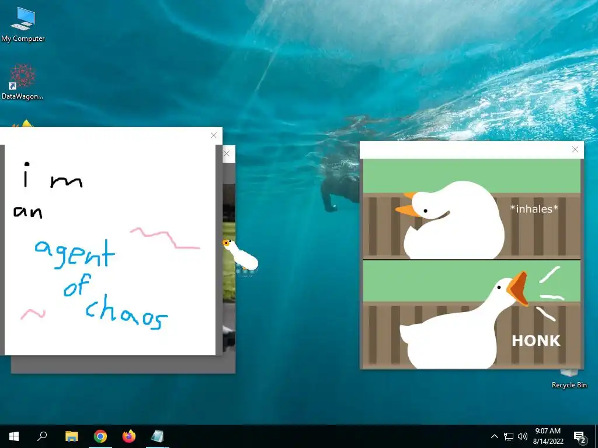Click the '*inhales*' text in meme
This screenshot has height=448, width=598.
(534, 209)
